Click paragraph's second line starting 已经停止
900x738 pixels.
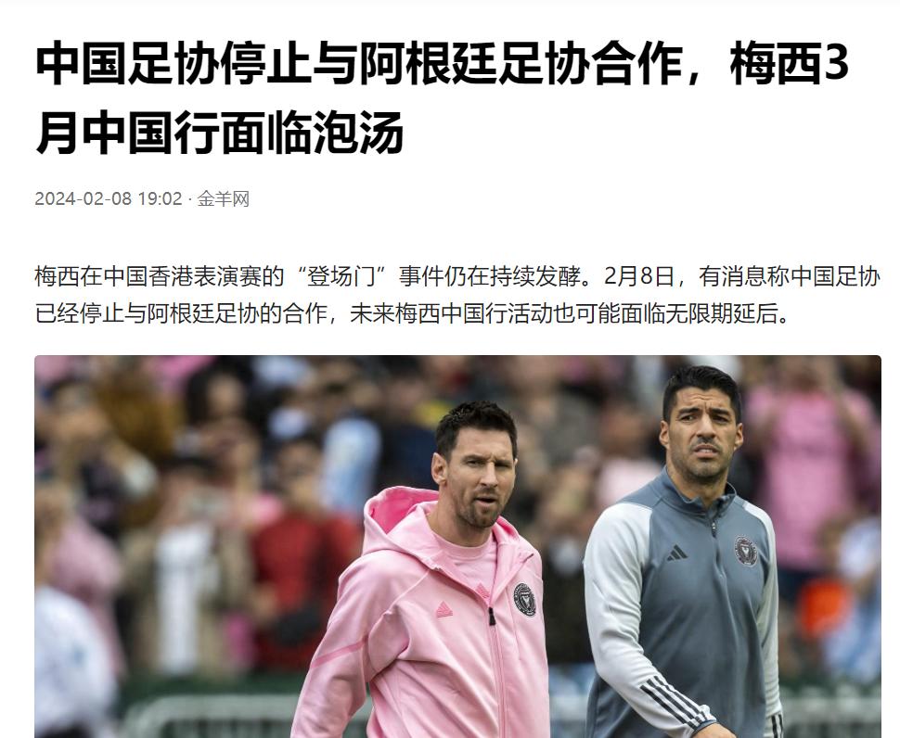pyautogui.click(x=413, y=313)
